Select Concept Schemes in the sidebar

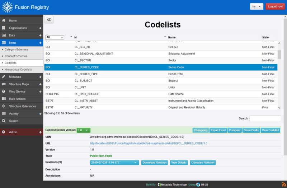coord(16,56)
